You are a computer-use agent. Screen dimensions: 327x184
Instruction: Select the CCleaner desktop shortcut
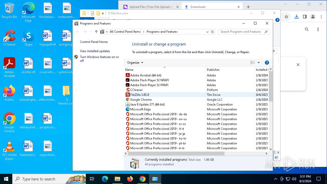click(x=9, y=38)
